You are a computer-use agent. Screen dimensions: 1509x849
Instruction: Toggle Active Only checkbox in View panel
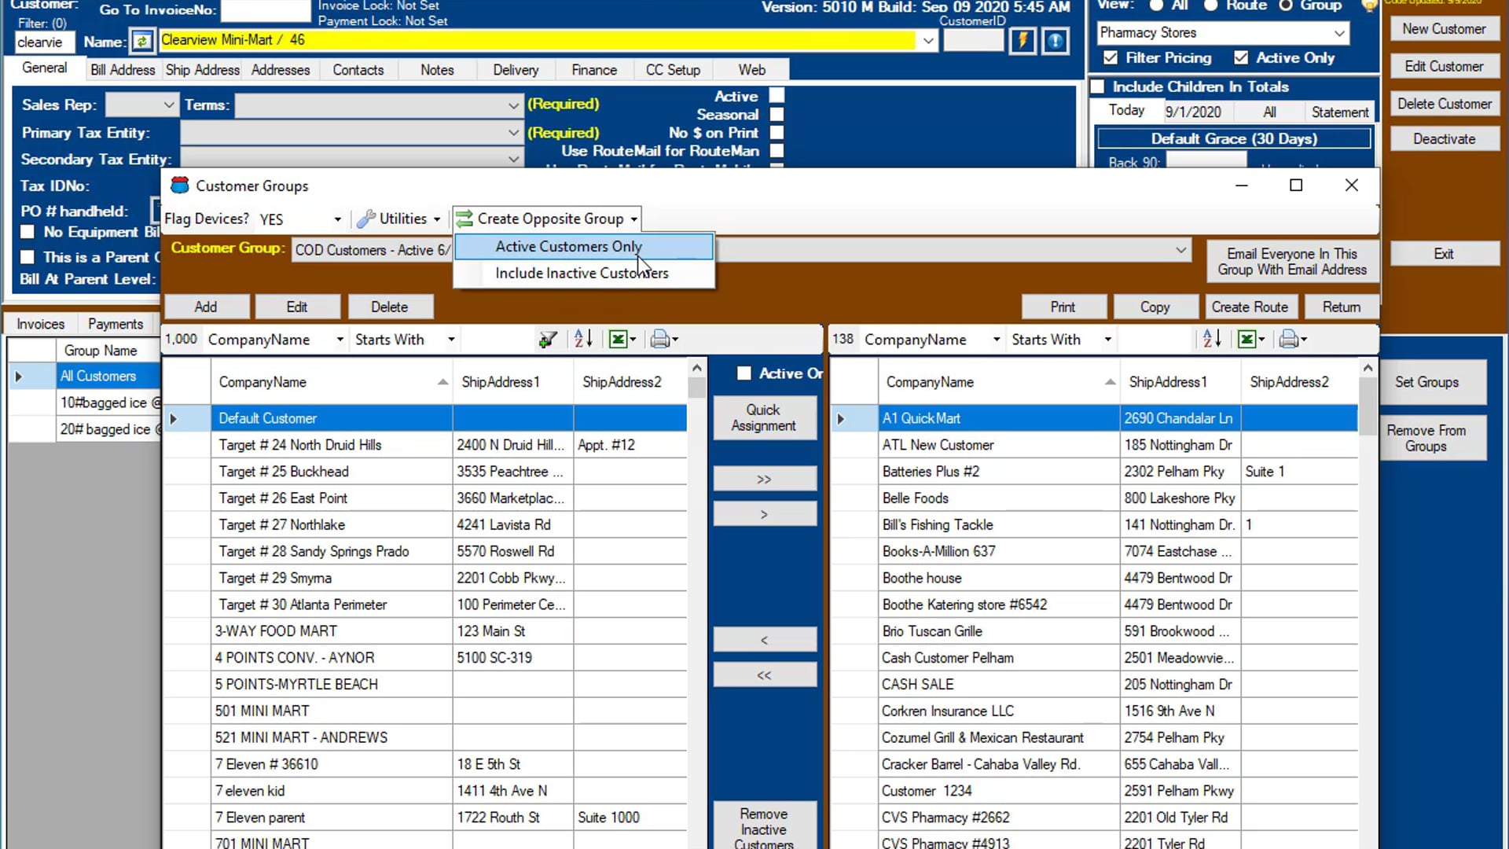click(1241, 57)
